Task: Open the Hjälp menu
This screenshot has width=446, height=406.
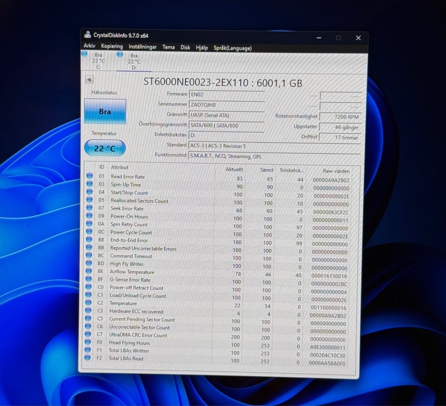Action: 202,48
